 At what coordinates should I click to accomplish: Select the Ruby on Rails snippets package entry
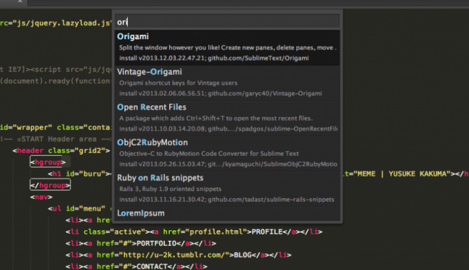pyautogui.click(x=227, y=189)
